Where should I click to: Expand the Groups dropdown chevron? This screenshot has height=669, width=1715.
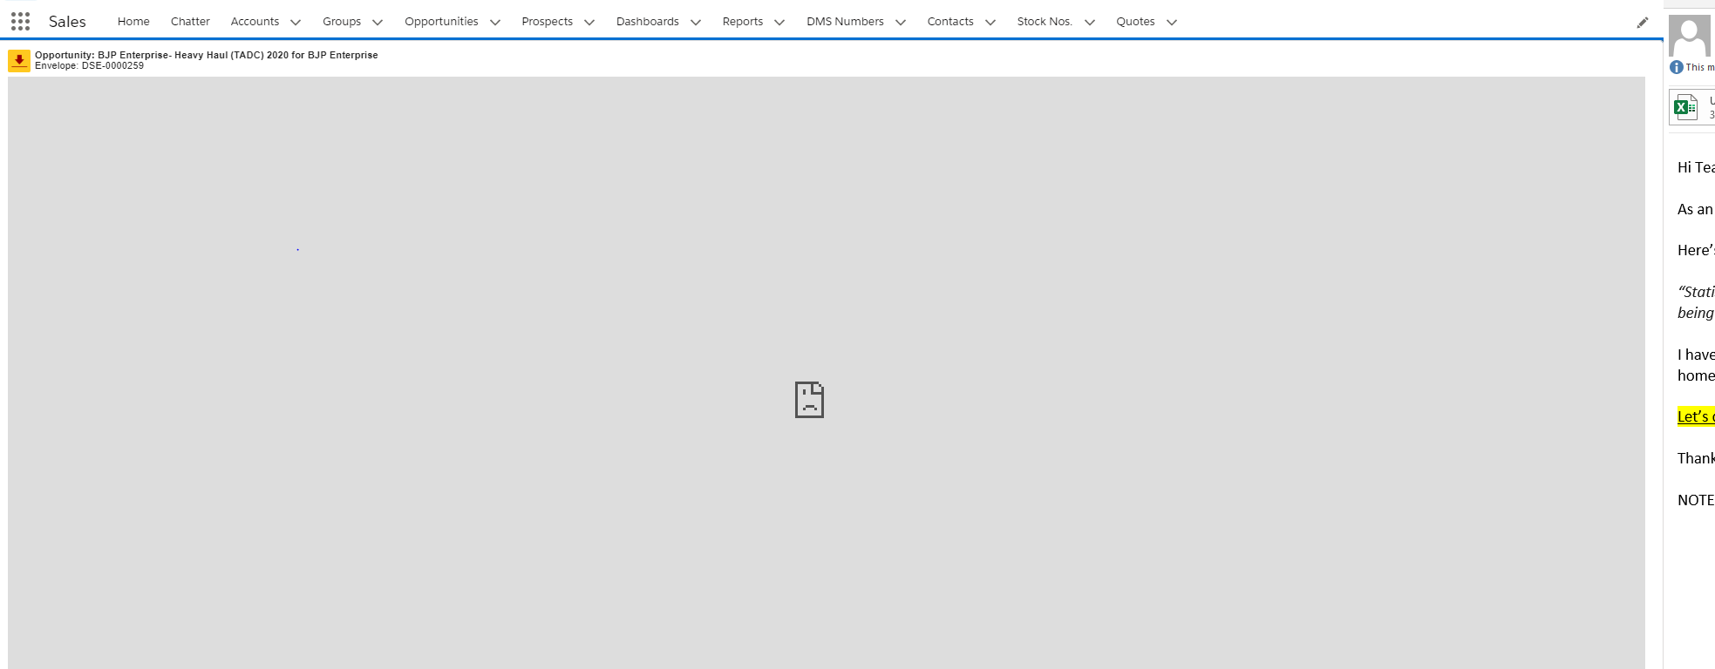tap(378, 23)
